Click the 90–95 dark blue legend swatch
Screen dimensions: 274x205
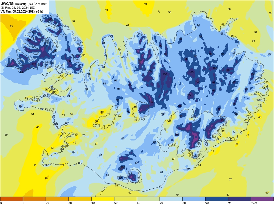(x=217, y=199)
